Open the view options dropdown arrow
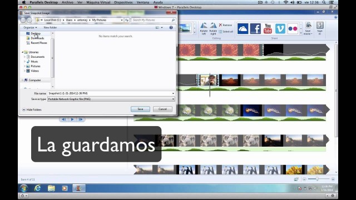The width and height of the screenshot is (356, 200). point(162,27)
